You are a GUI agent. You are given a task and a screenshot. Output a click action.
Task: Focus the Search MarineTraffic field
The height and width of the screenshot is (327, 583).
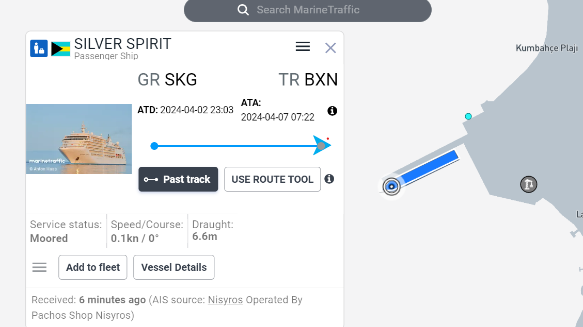[308, 10]
